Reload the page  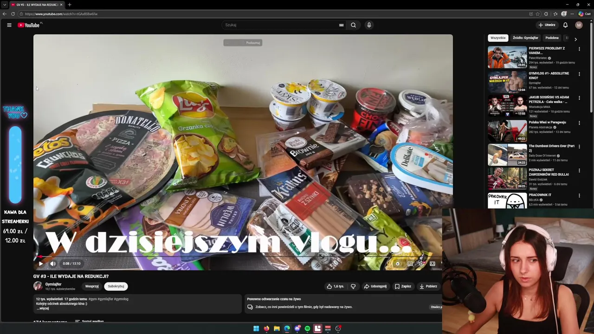[13, 14]
